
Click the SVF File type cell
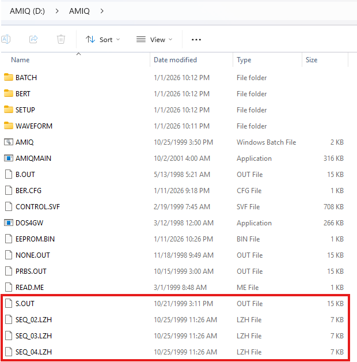(x=248, y=207)
